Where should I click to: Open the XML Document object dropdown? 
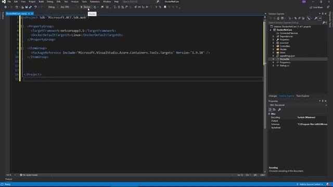tap(298, 105)
